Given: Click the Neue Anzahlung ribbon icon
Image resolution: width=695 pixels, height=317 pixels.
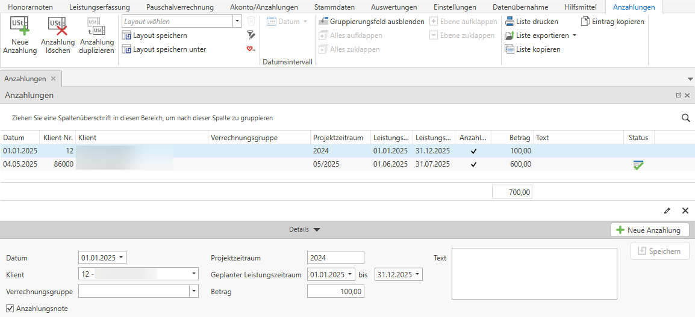Looking at the screenshot, I should 20,28.
